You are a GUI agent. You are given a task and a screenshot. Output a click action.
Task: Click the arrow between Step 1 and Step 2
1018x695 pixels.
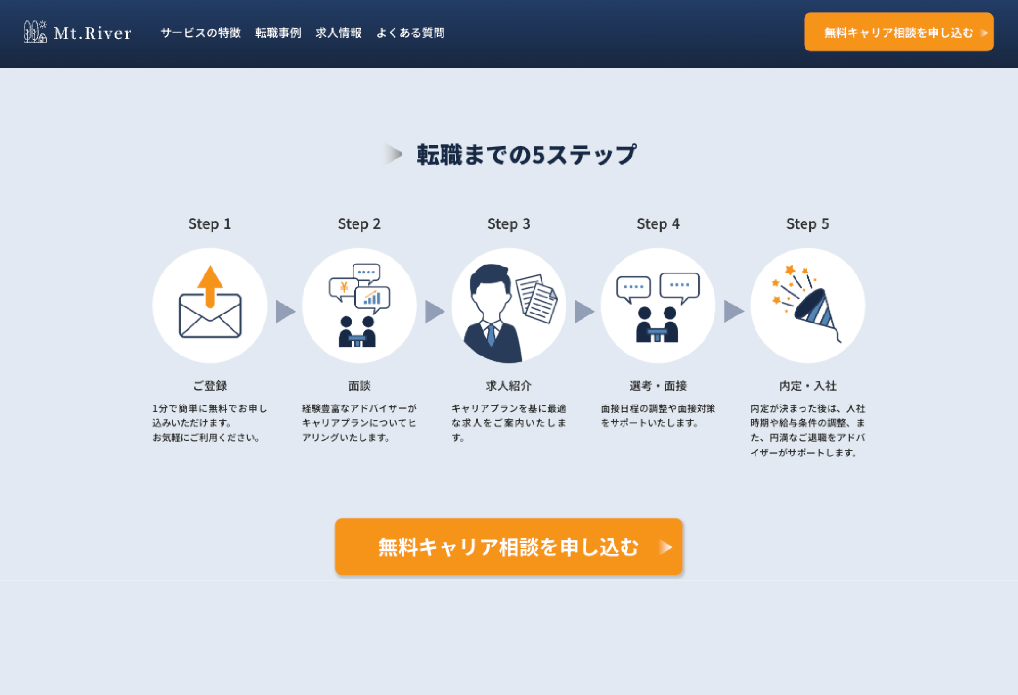(285, 311)
